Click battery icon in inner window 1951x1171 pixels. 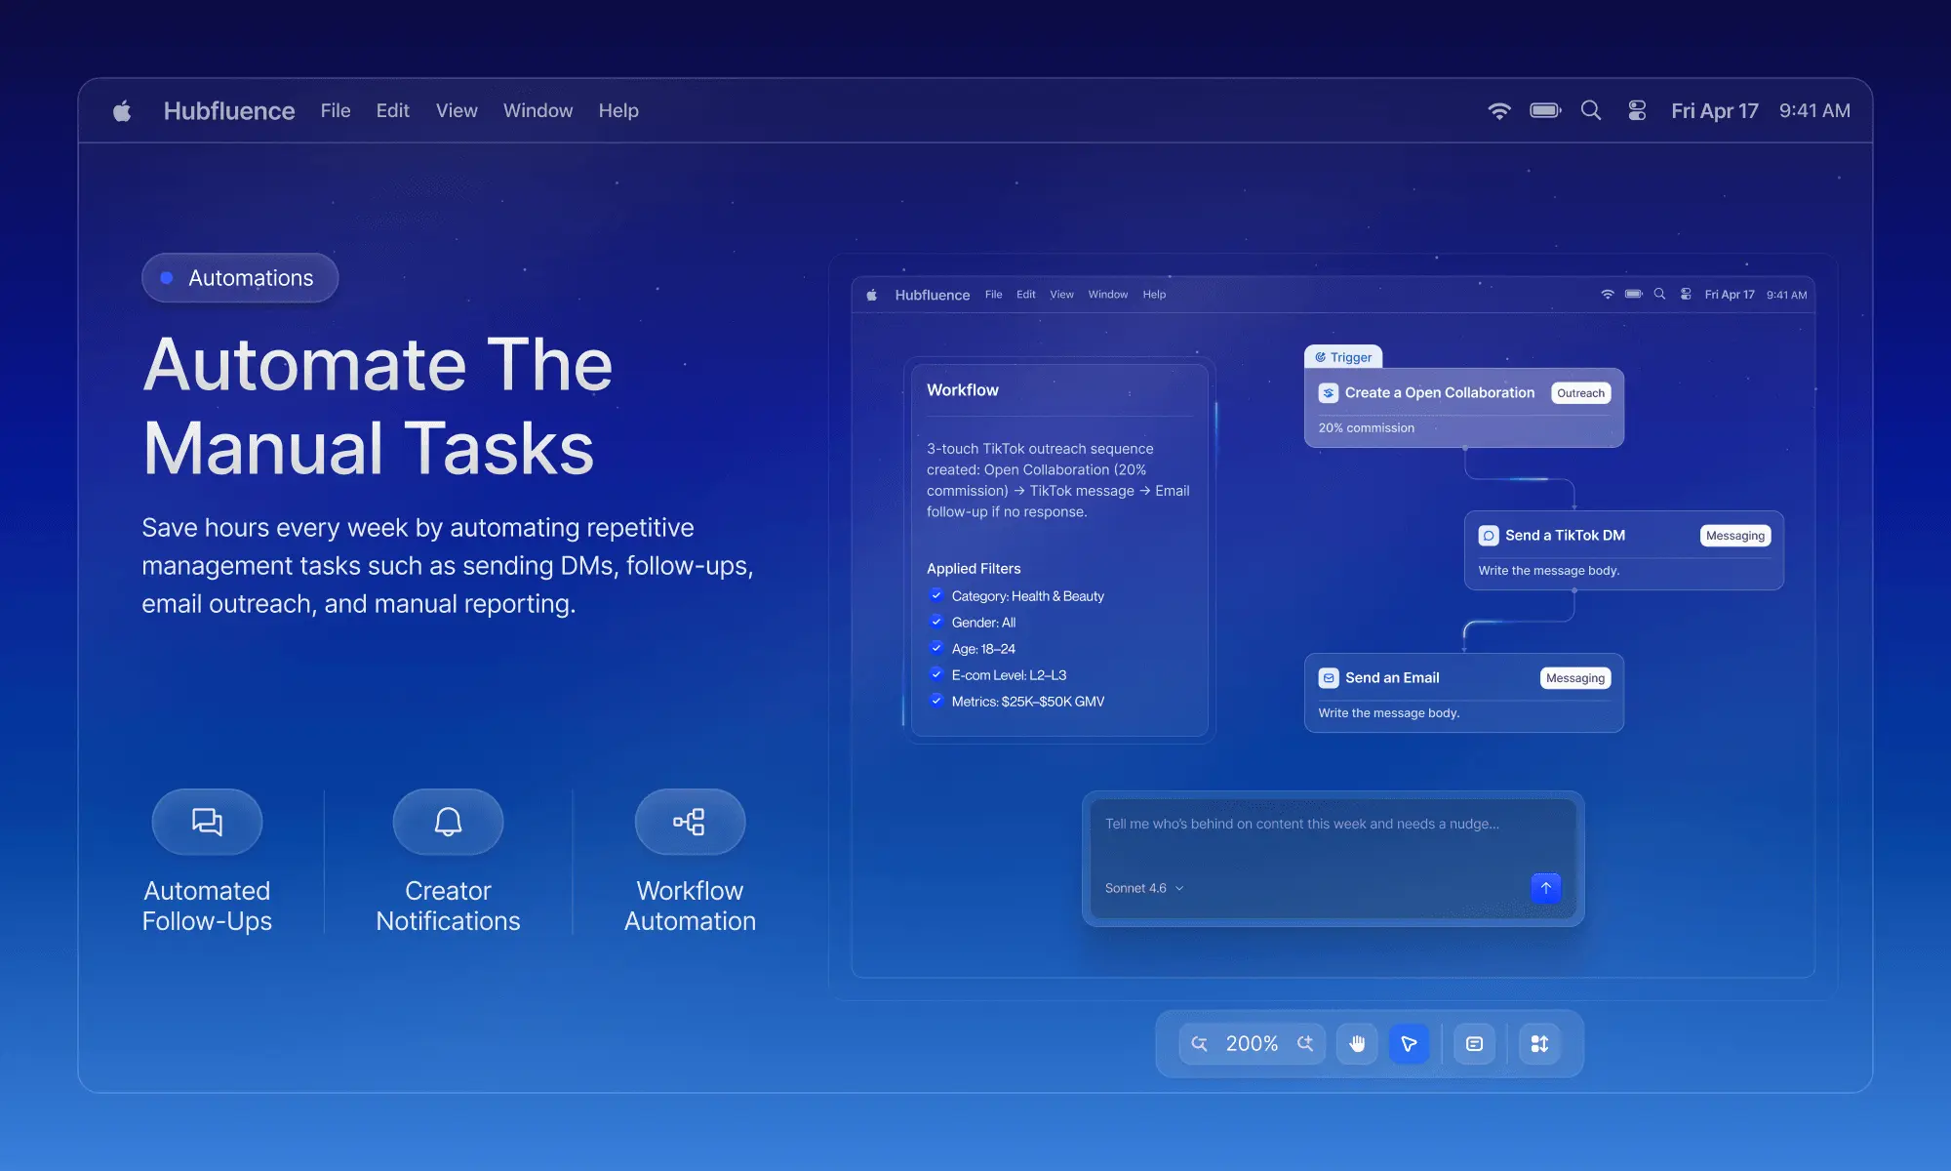(x=1634, y=294)
